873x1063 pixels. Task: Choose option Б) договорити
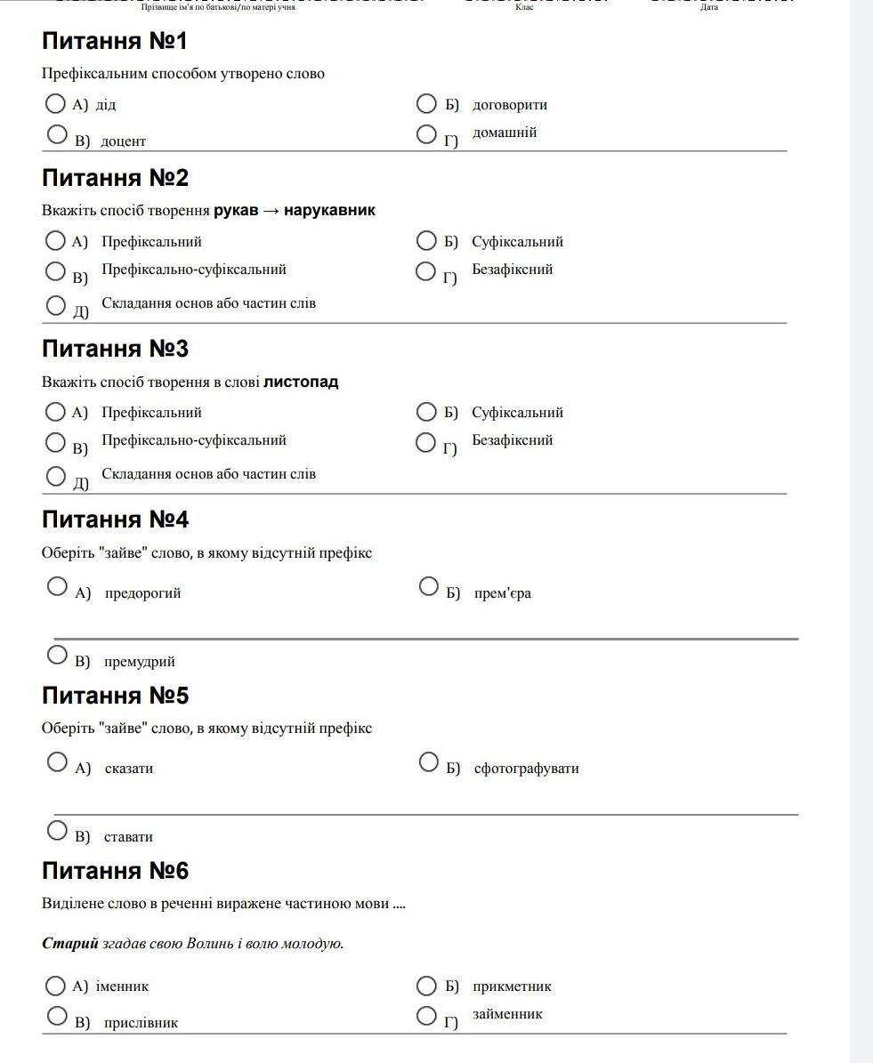pos(426,104)
